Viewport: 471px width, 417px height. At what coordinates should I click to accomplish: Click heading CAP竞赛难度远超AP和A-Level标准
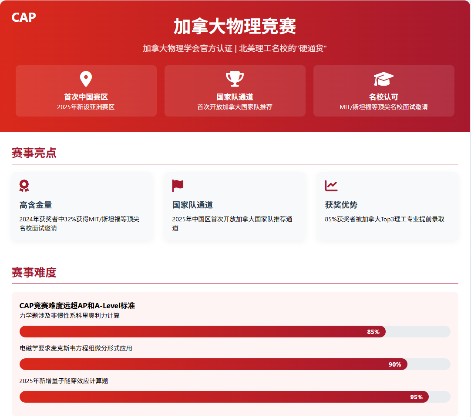[77, 306]
